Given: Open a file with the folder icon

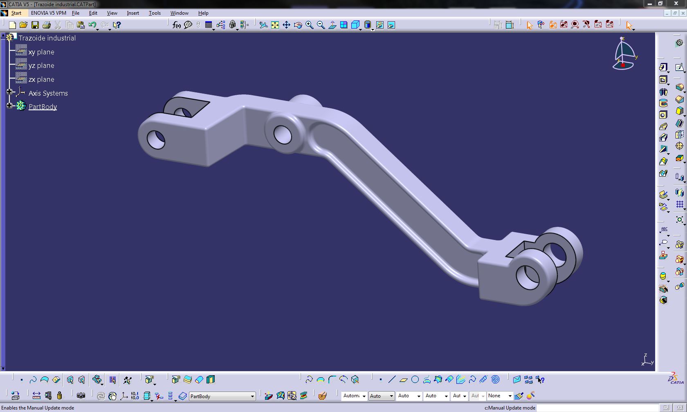Looking at the screenshot, I should [x=23, y=25].
